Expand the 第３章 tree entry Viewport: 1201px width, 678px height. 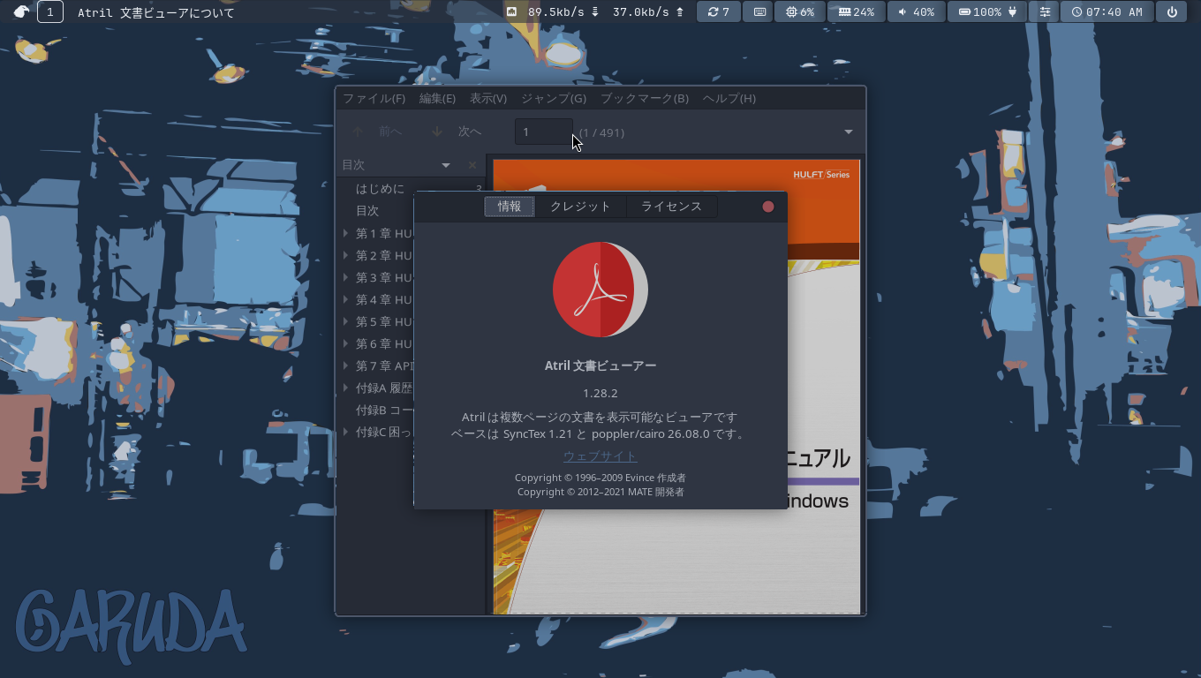pos(346,277)
